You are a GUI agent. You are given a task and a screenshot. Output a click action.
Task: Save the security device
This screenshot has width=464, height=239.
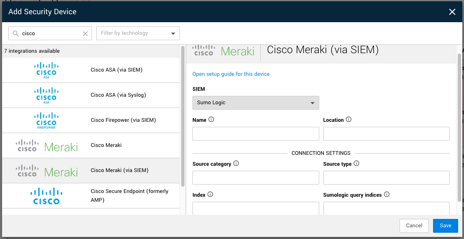445,226
